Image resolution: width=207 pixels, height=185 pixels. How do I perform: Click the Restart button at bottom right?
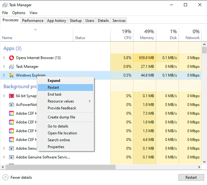(191, 177)
